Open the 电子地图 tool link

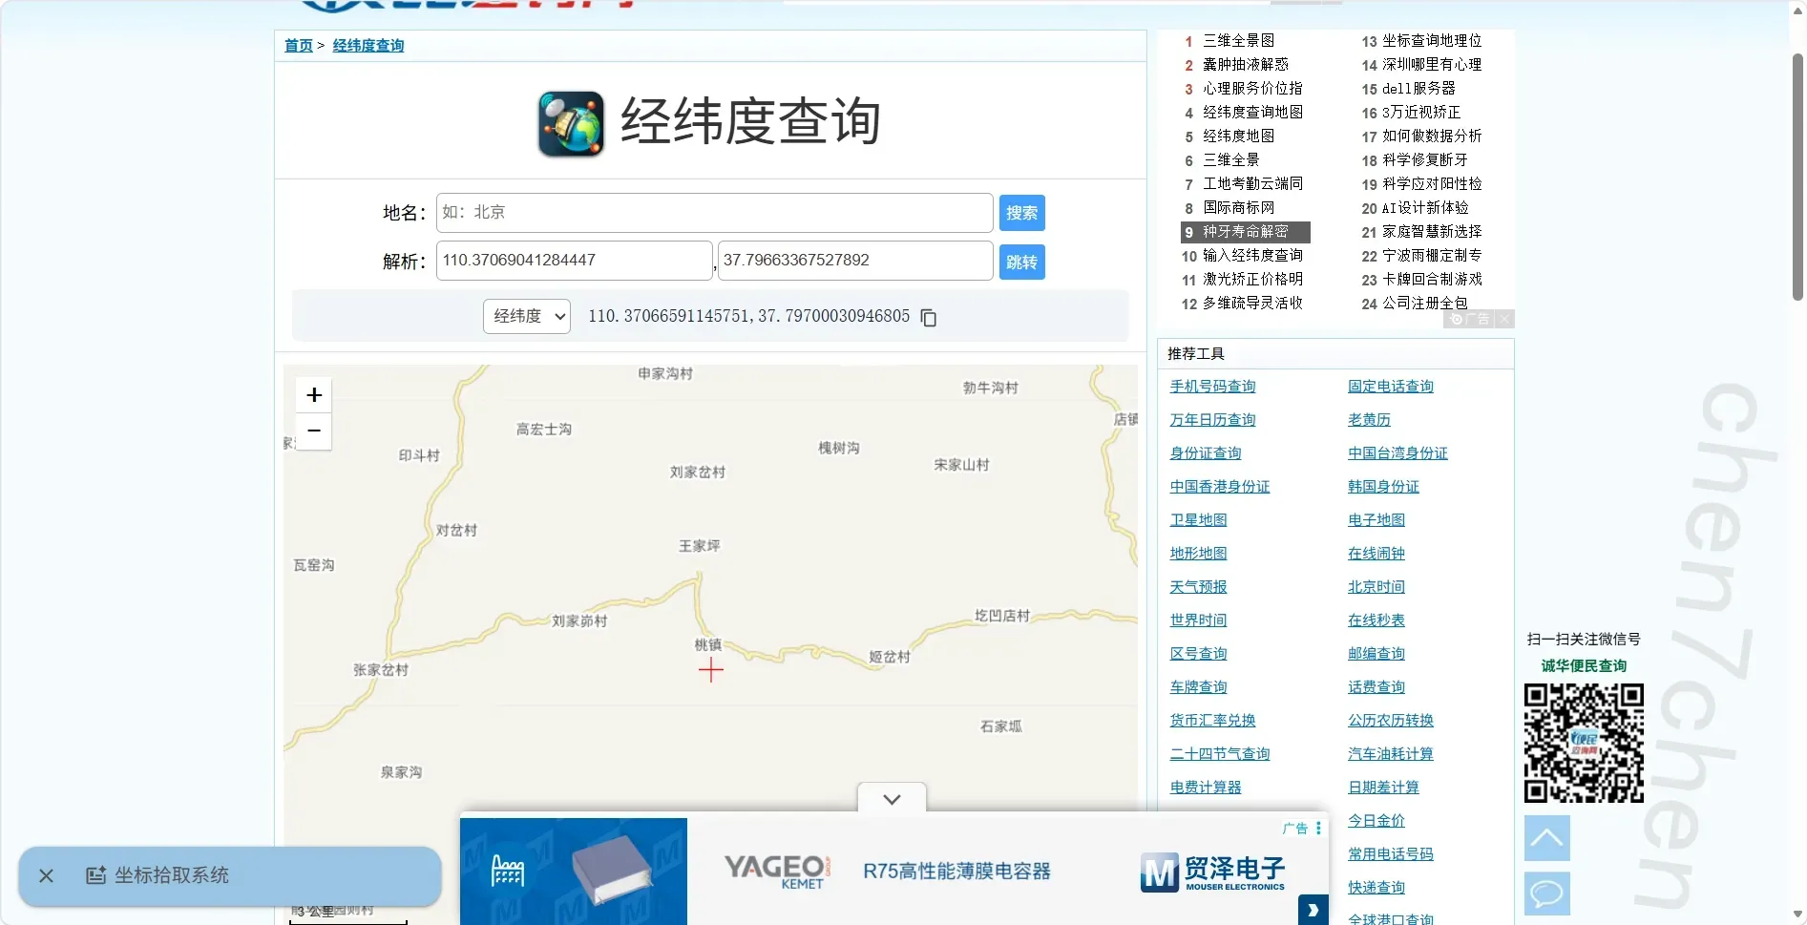[x=1376, y=520]
